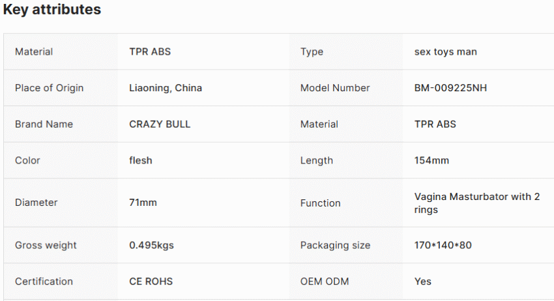Click the Color attribute label

click(27, 160)
